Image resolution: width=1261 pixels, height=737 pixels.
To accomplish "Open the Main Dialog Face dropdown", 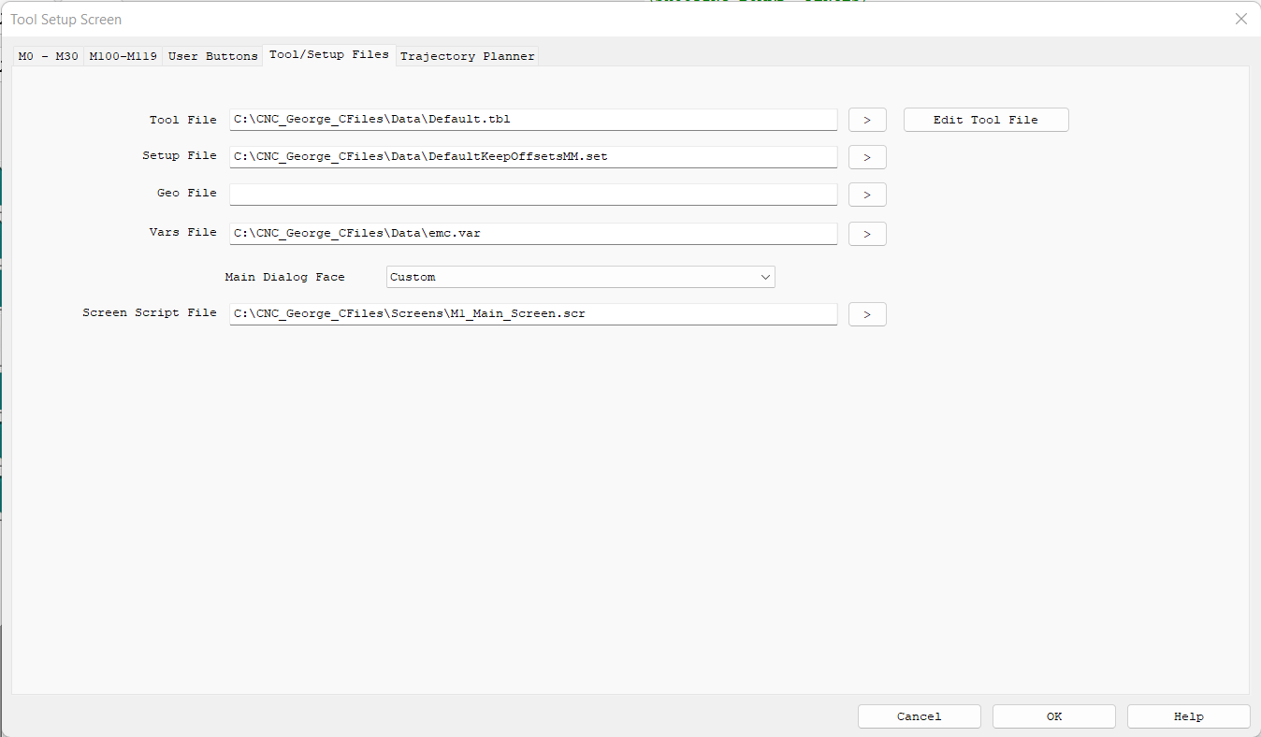I will [x=580, y=277].
